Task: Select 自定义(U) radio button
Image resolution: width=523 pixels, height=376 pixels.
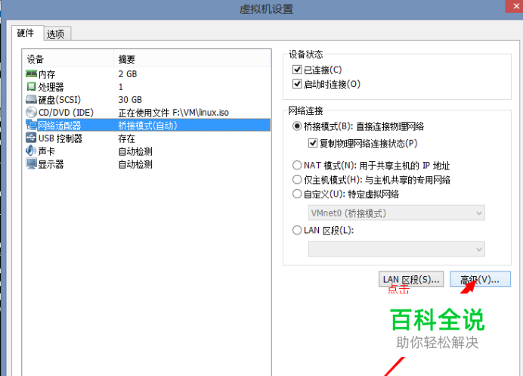Action: tap(297, 194)
